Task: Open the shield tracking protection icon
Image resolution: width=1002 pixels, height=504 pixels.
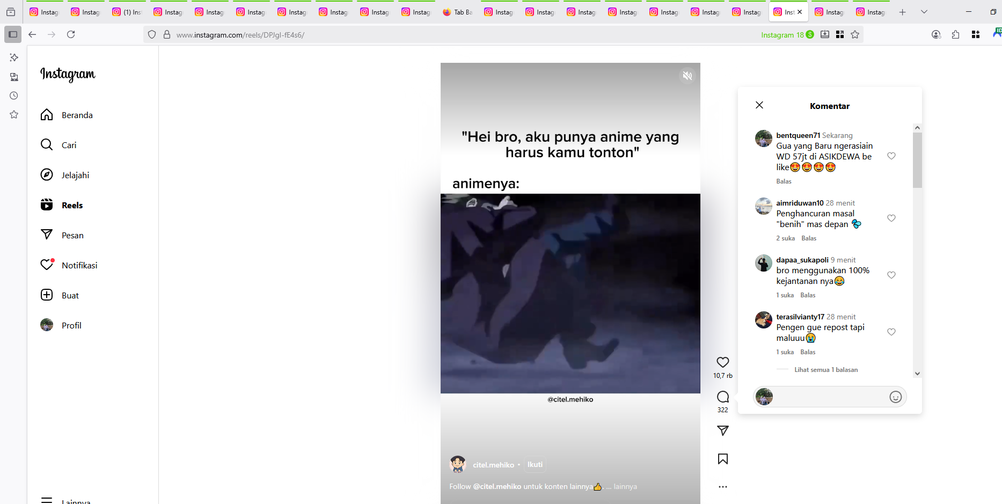Action: tap(152, 34)
